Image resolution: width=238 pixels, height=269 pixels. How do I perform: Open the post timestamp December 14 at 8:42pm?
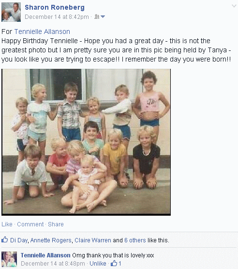click(57, 17)
